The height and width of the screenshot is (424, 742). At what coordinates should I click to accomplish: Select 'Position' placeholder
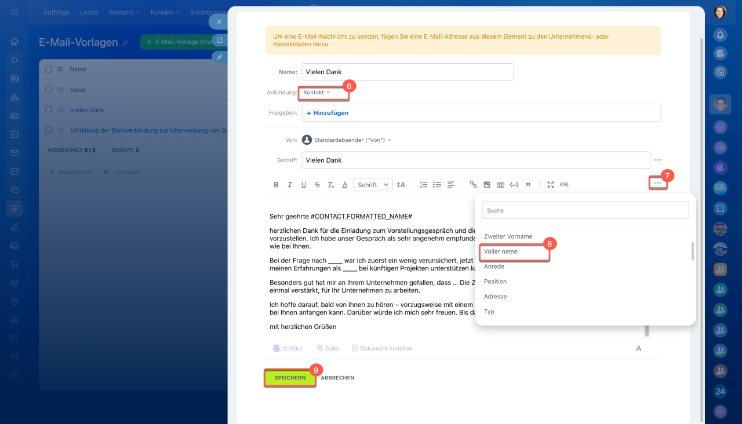click(495, 282)
